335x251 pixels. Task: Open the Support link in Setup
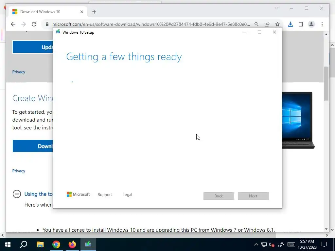point(105,194)
